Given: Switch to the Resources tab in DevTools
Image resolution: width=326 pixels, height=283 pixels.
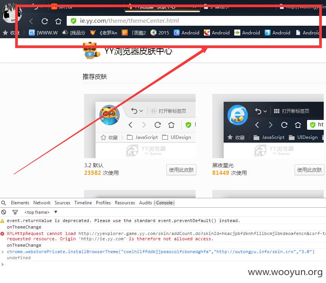Looking at the screenshot, I should (125, 203).
